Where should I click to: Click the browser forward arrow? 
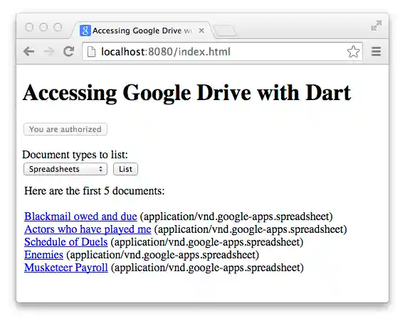(49, 52)
